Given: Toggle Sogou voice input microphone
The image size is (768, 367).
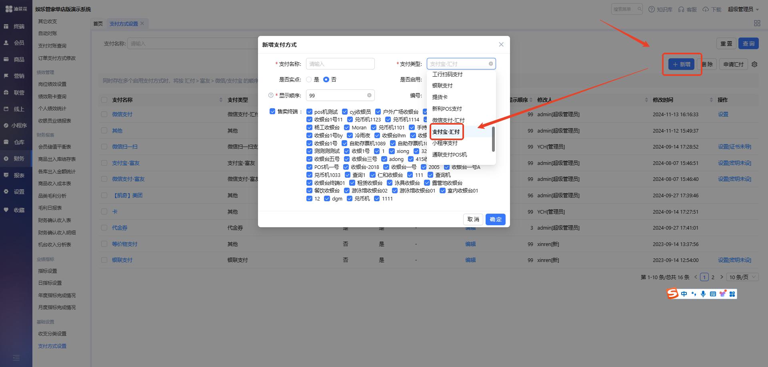Looking at the screenshot, I should [x=703, y=294].
